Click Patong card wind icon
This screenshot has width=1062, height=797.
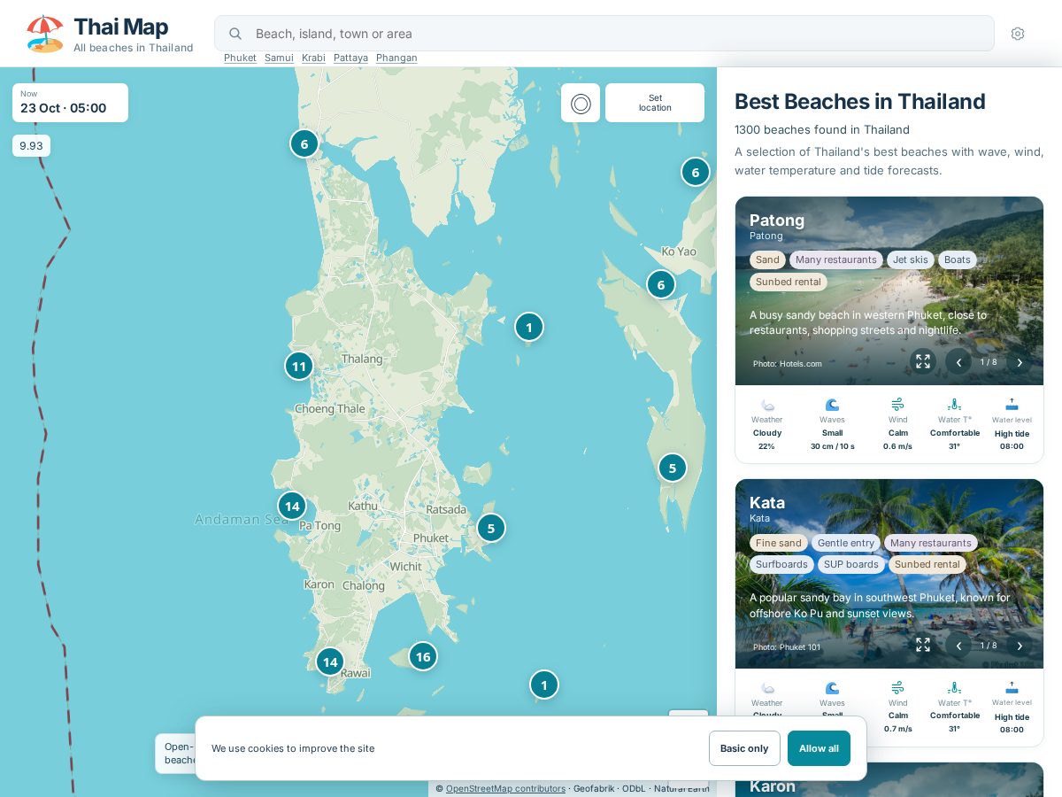897,404
